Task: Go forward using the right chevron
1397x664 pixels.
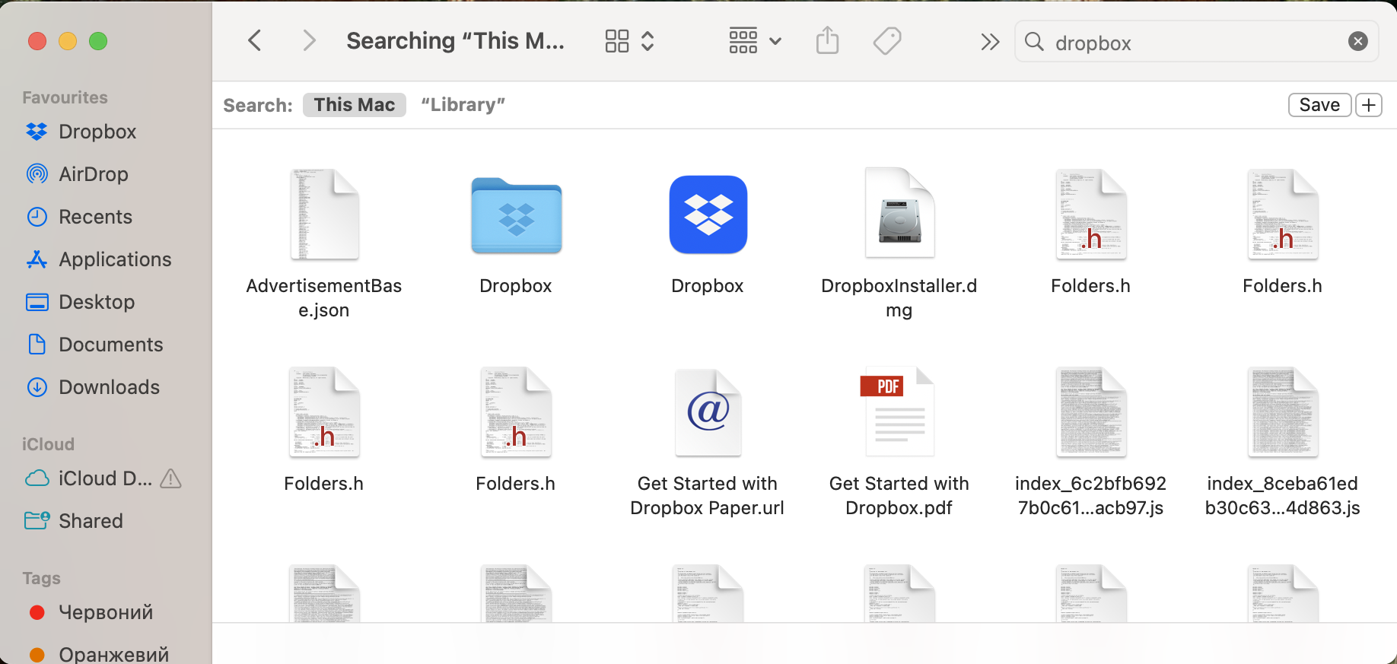Action: coord(308,40)
